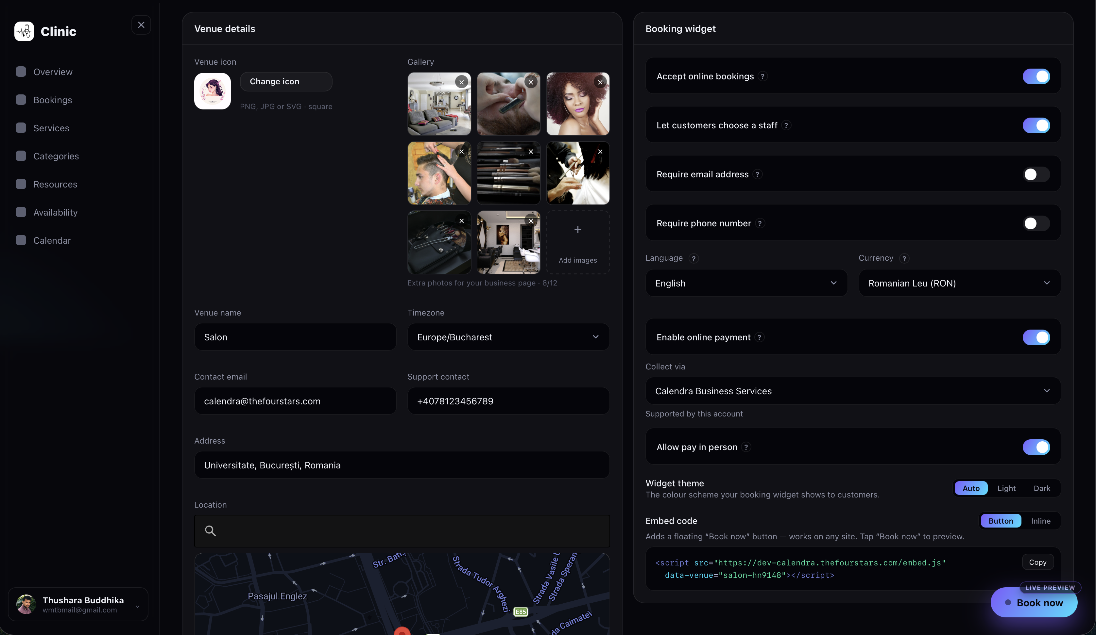Toggle Accept online bookings off
The image size is (1096, 635).
(x=1036, y=76)
